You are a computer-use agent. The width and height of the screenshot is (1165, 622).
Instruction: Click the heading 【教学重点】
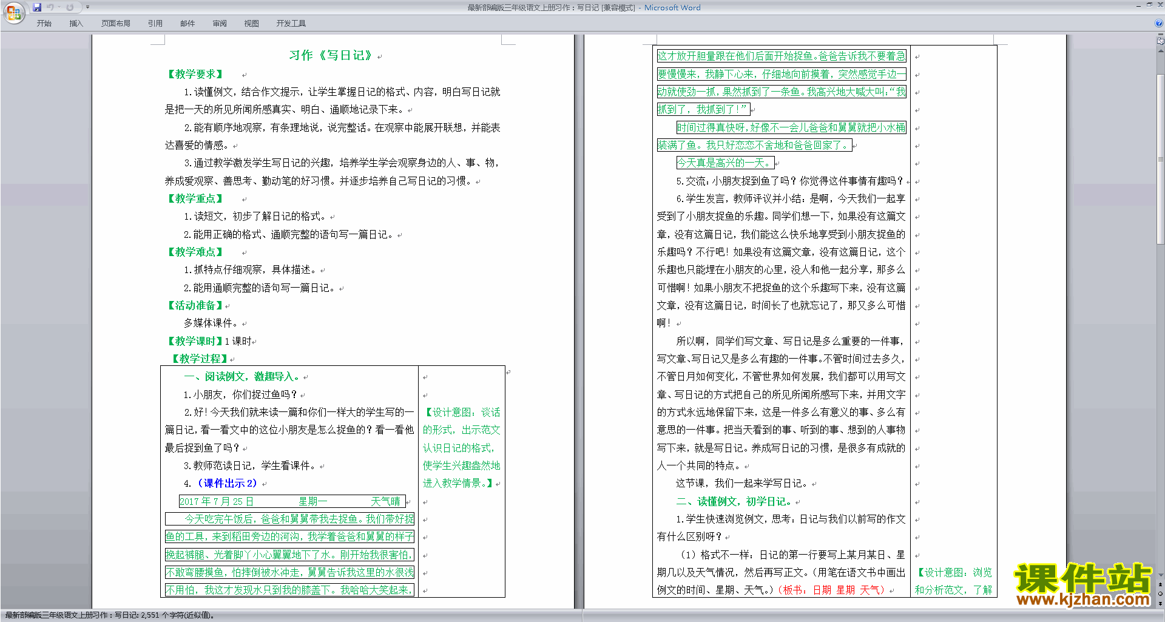(x=195, y=198)
